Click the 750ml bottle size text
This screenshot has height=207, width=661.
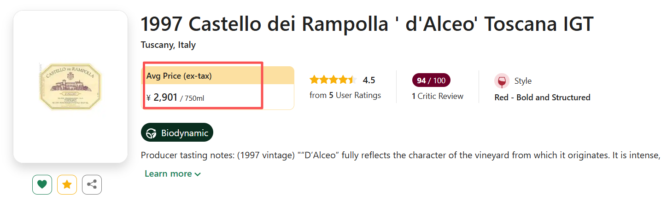pyautogui.click(x=194, y=98)
